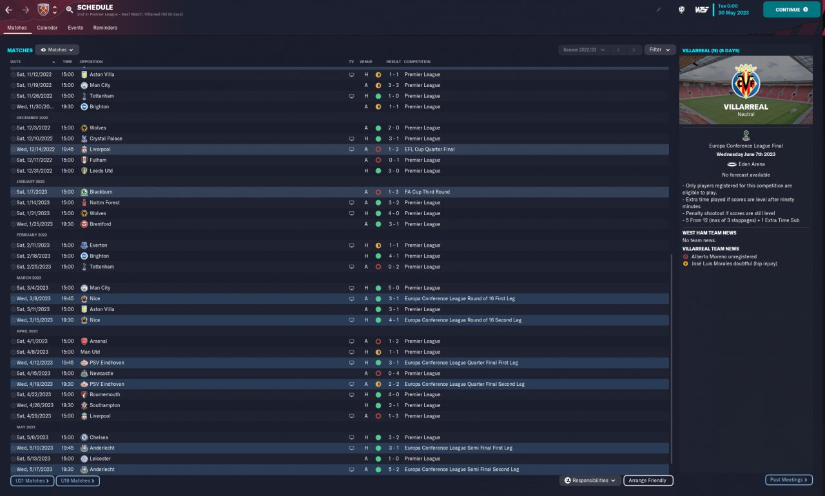Toggle the circle on the 11/19/2022 row
The width and height of the screenshot is (825, 496).
click(13, 85)
